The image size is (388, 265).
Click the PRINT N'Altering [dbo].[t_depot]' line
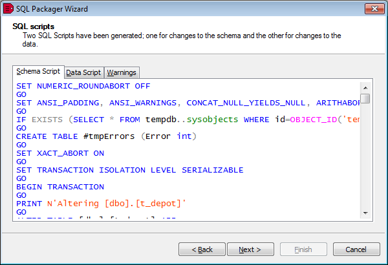click(x=101, y=204)
